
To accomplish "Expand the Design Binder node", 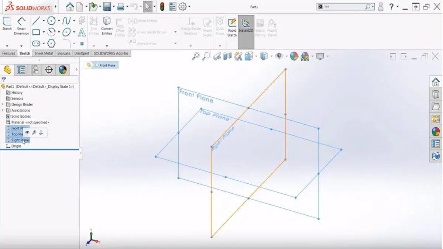I will click(x=3, y=104).
